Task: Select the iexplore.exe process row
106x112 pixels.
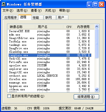Action: (x=50, y=55)
